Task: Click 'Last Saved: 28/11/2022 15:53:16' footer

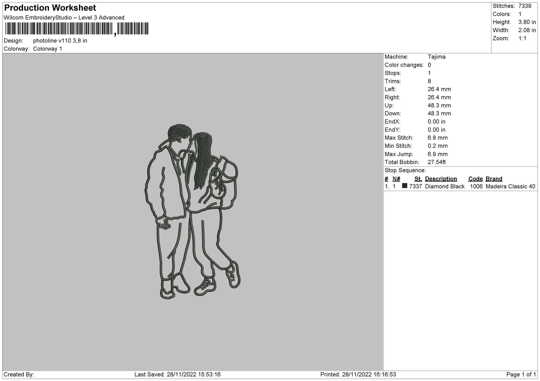Action: coord(177,374)
